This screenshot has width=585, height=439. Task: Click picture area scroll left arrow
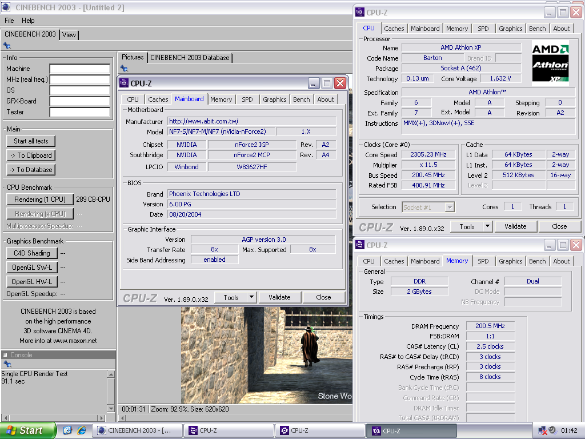pos(122,418)
